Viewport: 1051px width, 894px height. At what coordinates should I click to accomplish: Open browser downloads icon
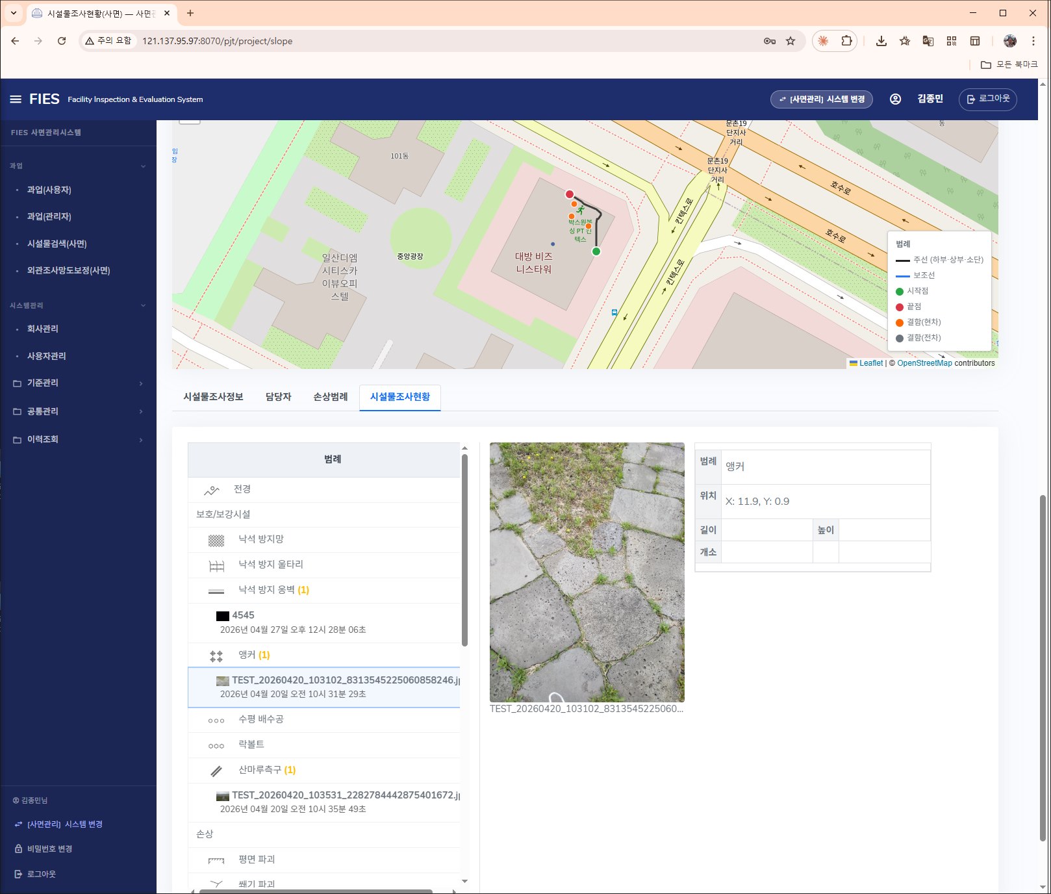[881, 41]
